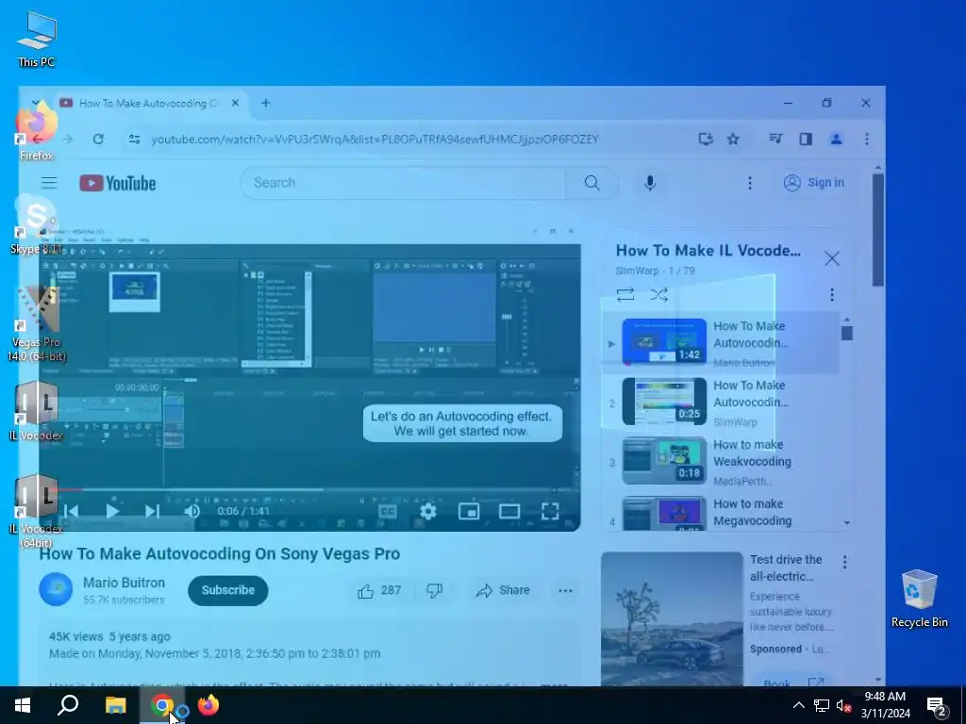Open taskbar search magnifier
Image resolution: width=966 pixels, height=724 pixels.
(68, 705)
